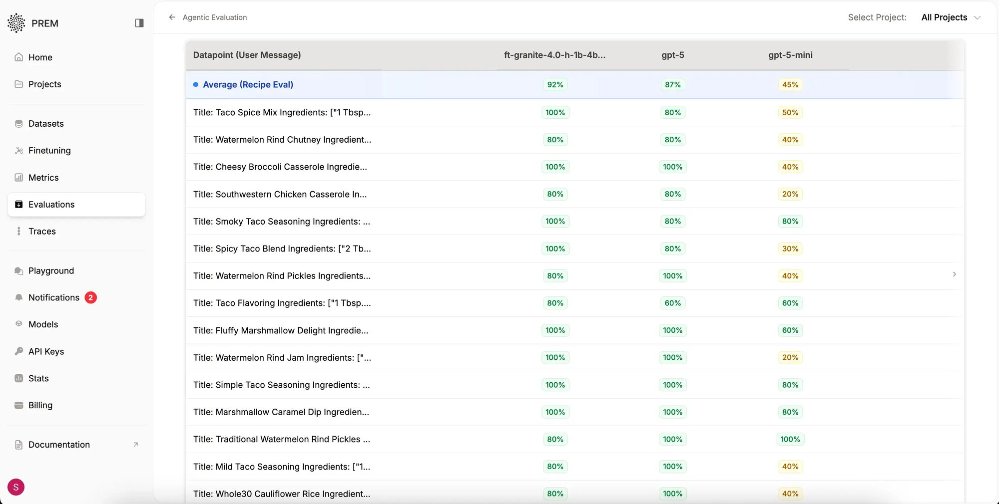The image size is (999, 504).
Task: Switch to the Evaluations section
Action: (x=51, y=205)
